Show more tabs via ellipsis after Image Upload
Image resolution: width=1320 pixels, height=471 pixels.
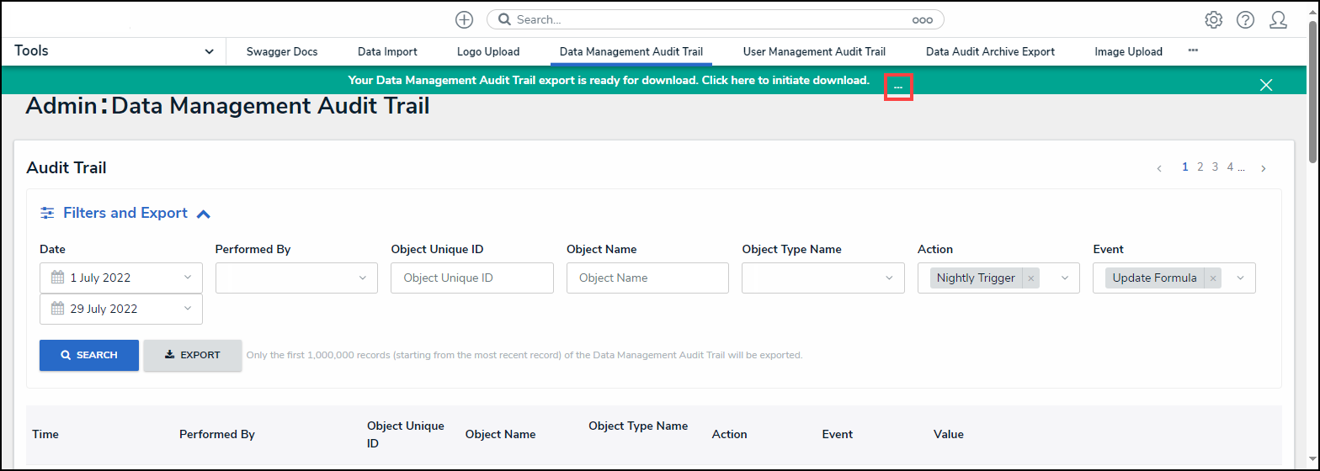coord(1193,51)
